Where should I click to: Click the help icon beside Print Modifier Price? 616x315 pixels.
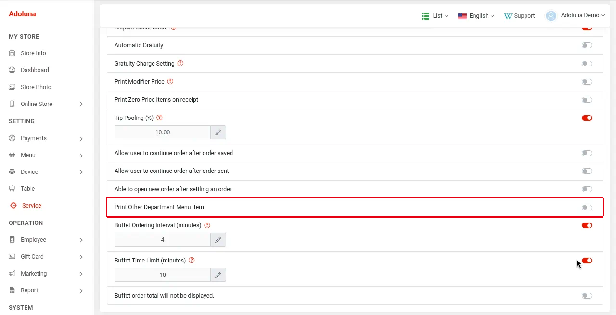(x=170, y=82)
